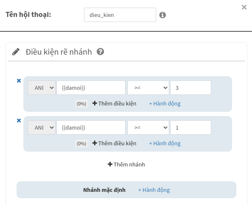This screenshot has width=252, height=205.
Task: Open the help question mark icon
Action: [100, 52]
